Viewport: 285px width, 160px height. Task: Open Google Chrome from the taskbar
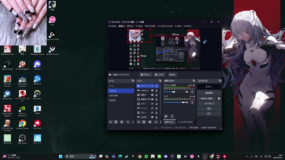139,156
